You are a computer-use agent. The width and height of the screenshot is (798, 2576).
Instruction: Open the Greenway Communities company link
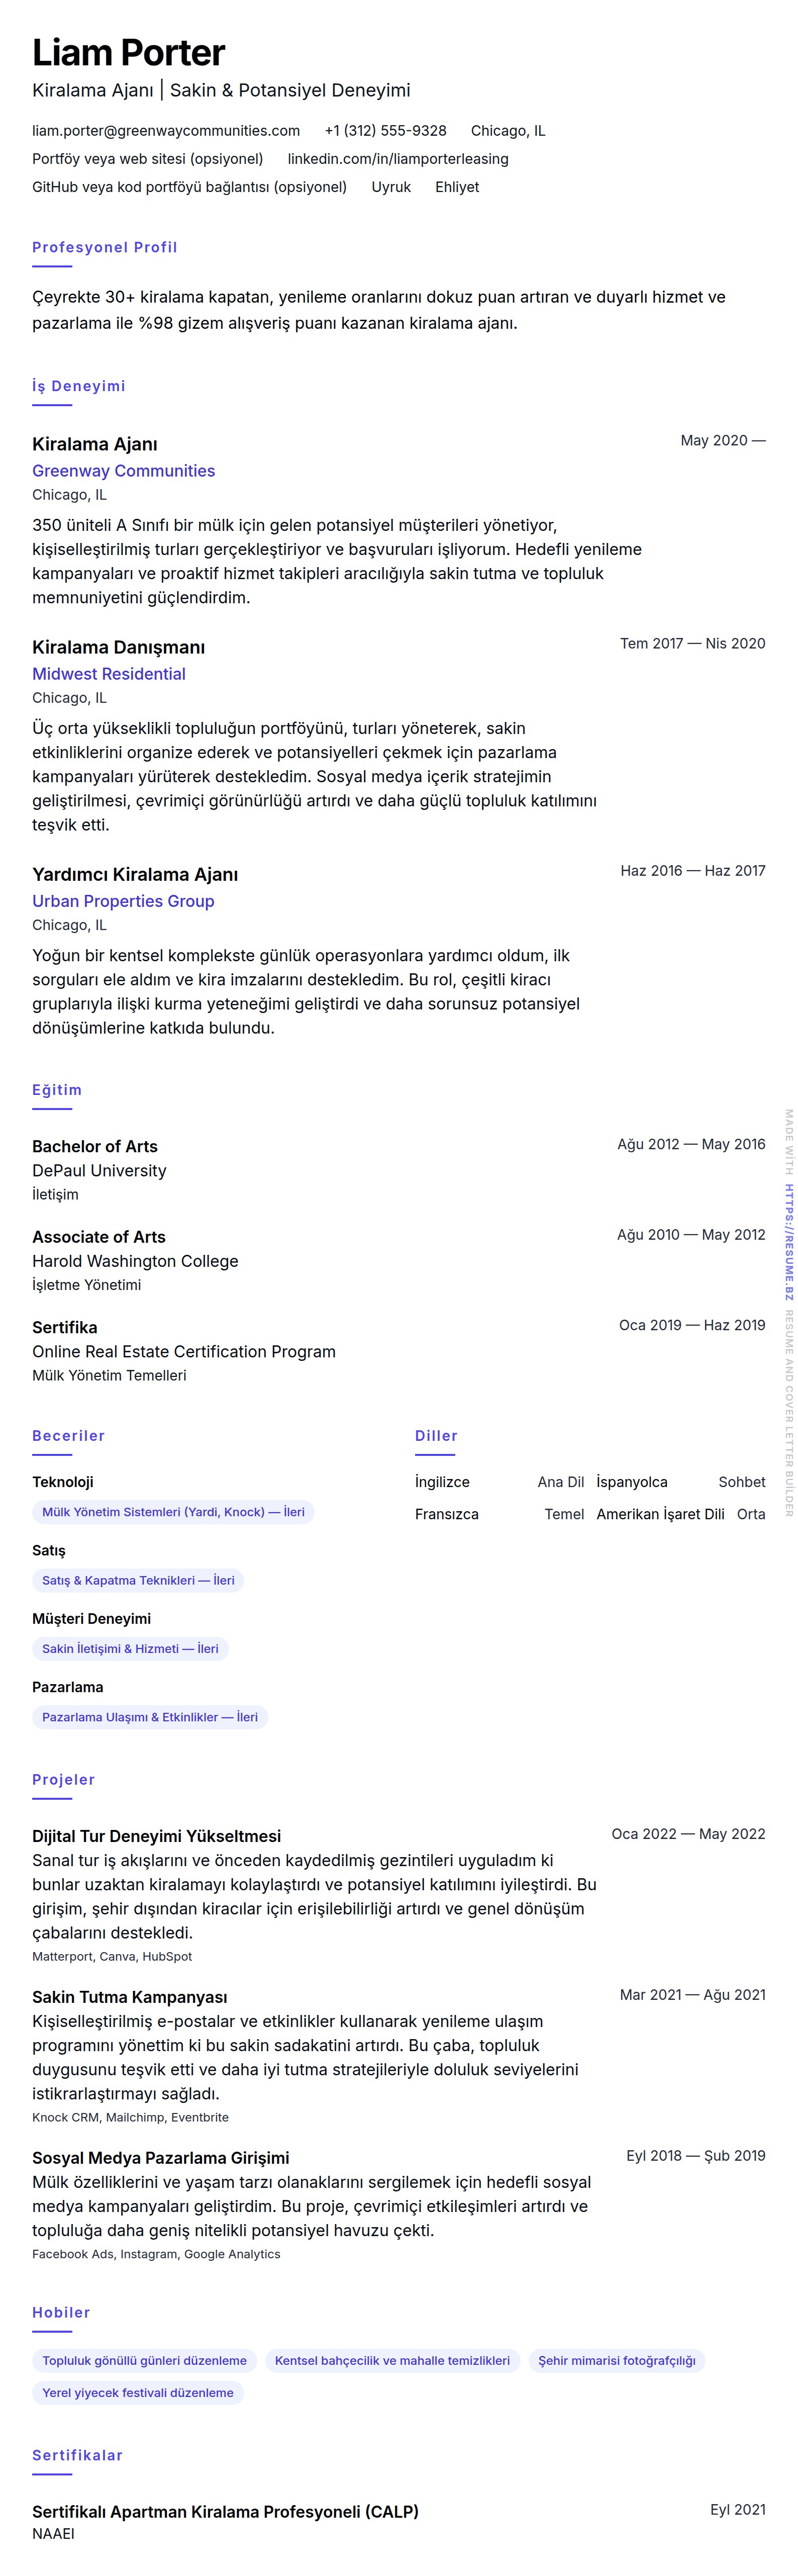tap(123, 471)
